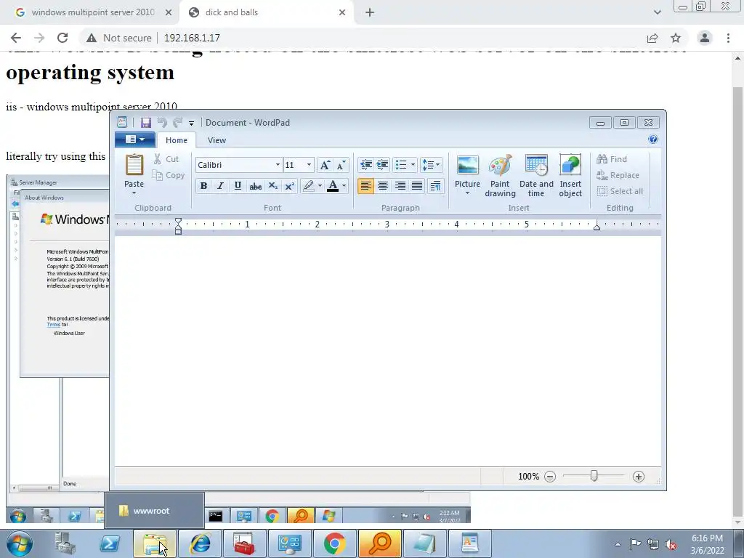Click inside the blank WordPad document area
Image resolution: width=744 pixels, height=558 pixels.
[x=388, y=351]
